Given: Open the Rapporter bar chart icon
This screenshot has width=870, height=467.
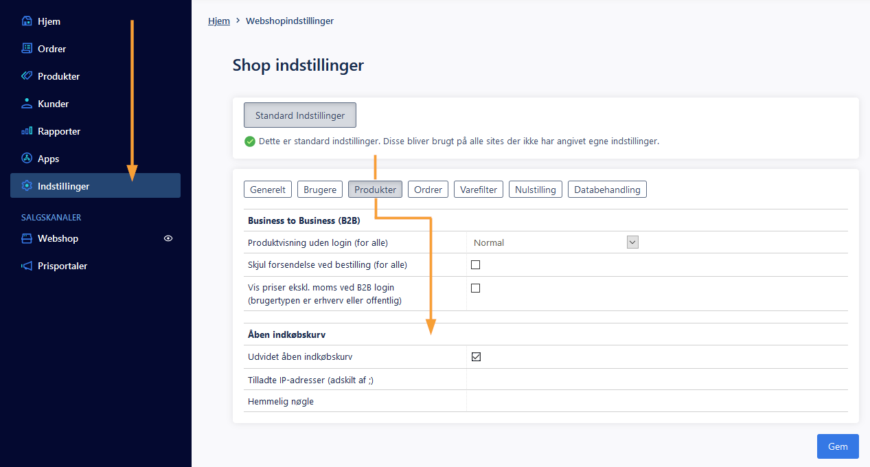Looking at the screenshot, I should click(x=27, y=131).
